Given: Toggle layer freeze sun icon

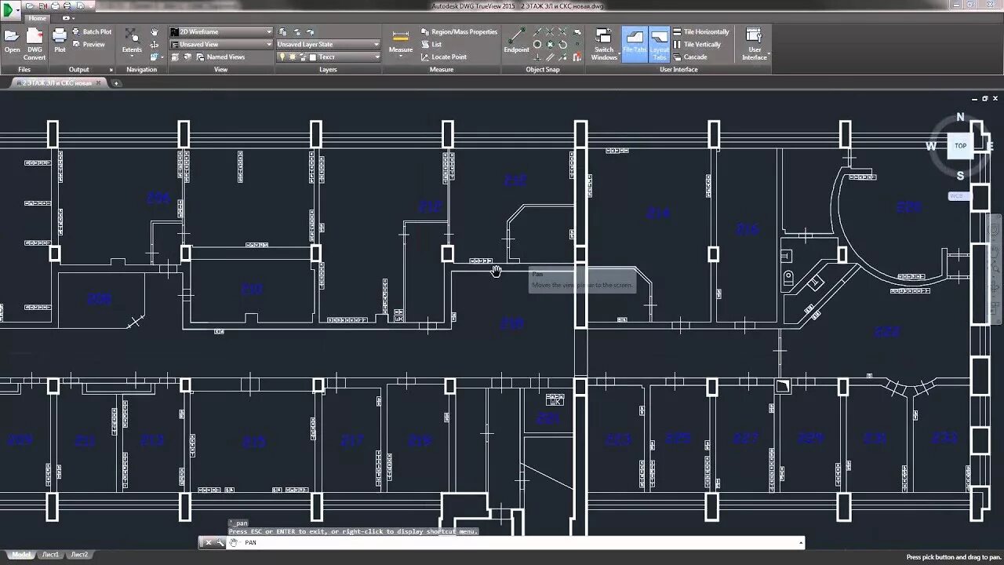Looking at the screenshot, I should (x=292, y=56).
